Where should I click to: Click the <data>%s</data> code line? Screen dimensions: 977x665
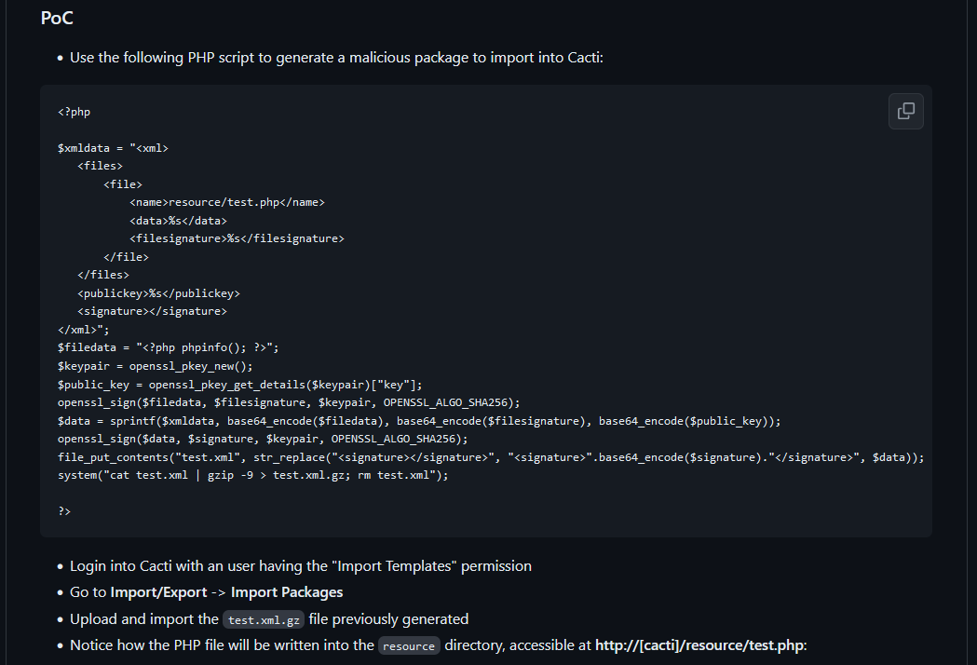tap(178, 221)
